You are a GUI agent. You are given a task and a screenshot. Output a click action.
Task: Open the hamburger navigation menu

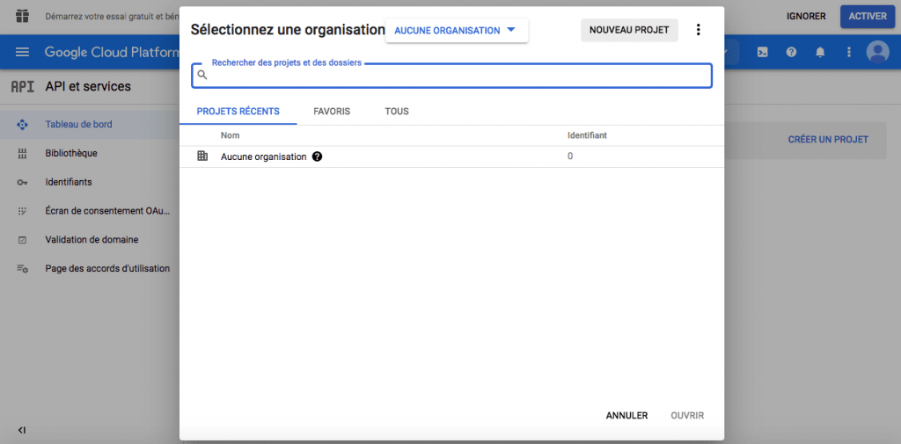(x=22, y=53)
